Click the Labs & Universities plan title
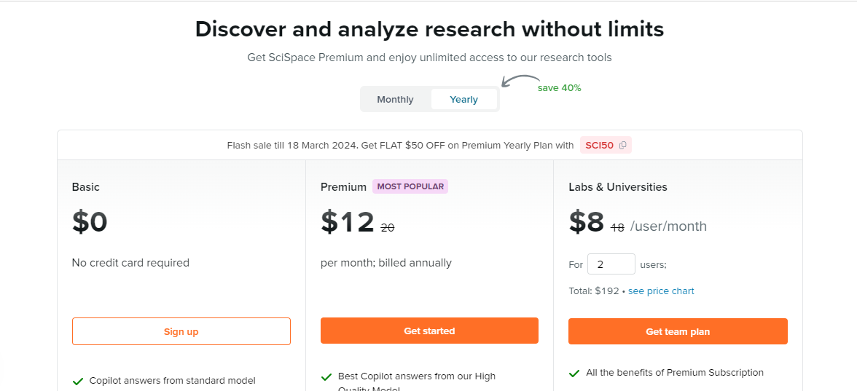 pos(618,186)
